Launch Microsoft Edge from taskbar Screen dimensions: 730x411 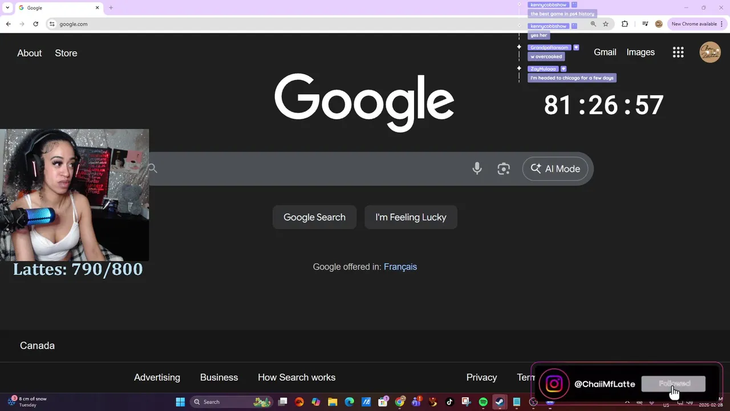click(349, 402)
